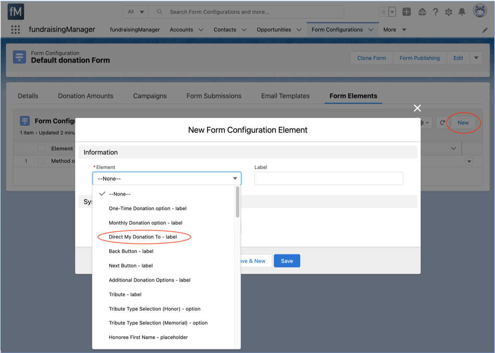Open the App Launcher grid icon
The width and height of the screenshot is (495, 353).
(15, 30)
